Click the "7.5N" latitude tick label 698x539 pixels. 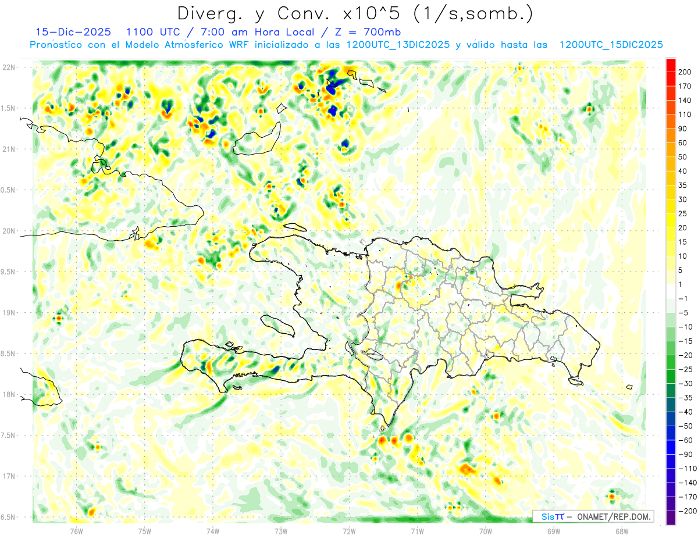9,436
